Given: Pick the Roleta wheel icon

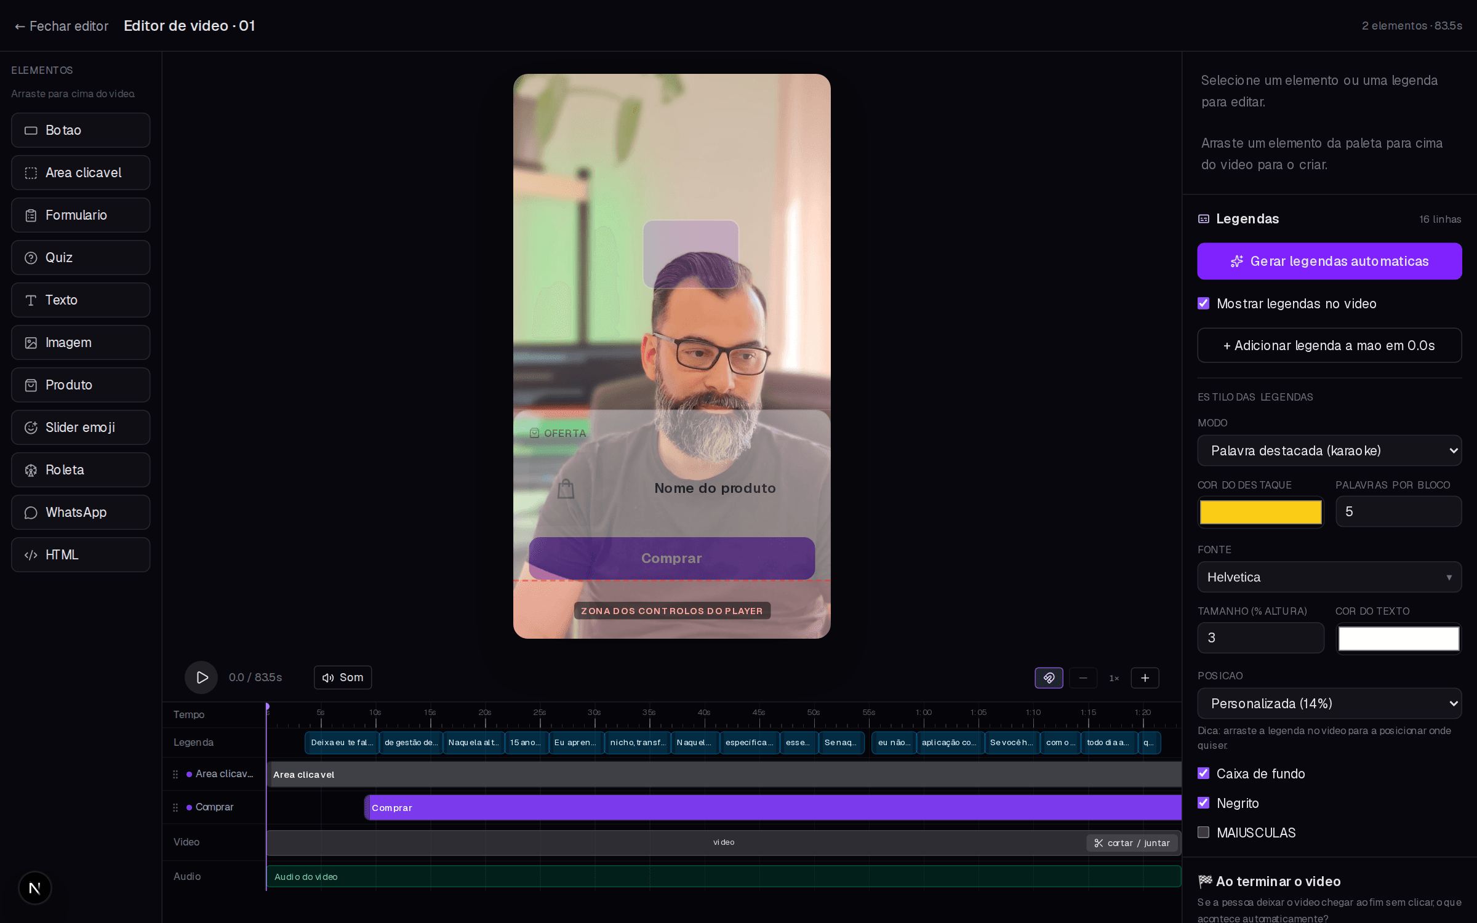Looking at the screenshot, I should (31, 470).
